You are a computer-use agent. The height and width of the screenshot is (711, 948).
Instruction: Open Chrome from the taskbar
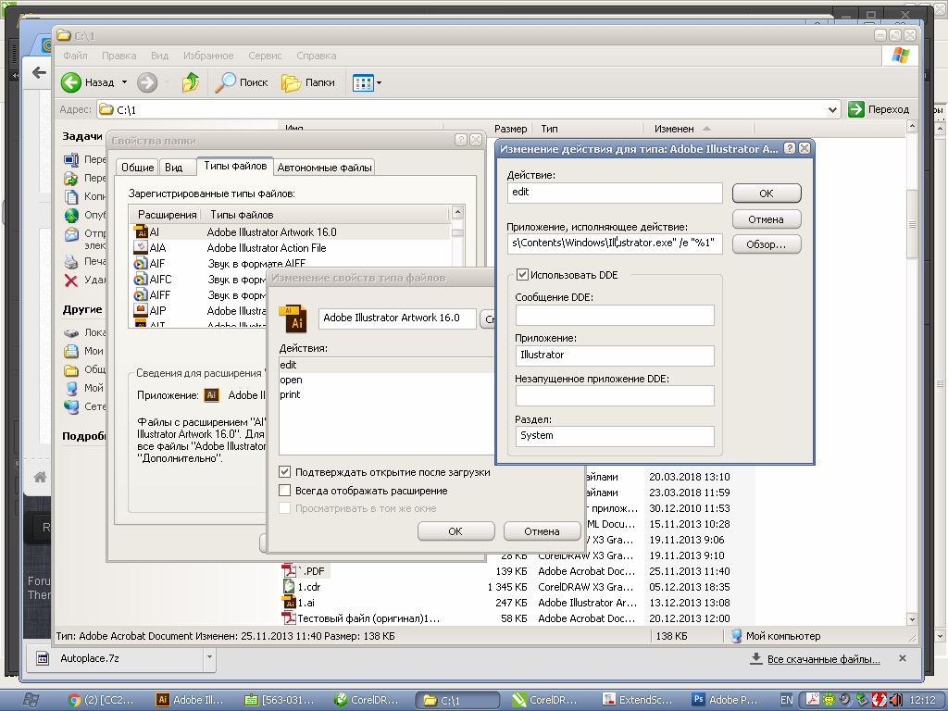100,700
